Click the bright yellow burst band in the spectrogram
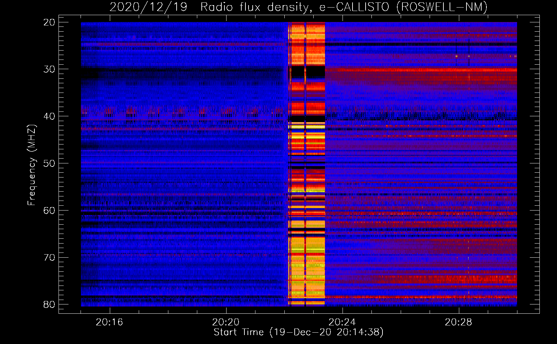The height and width of the screenshot is (344, 557). click(x=306, y=164)
